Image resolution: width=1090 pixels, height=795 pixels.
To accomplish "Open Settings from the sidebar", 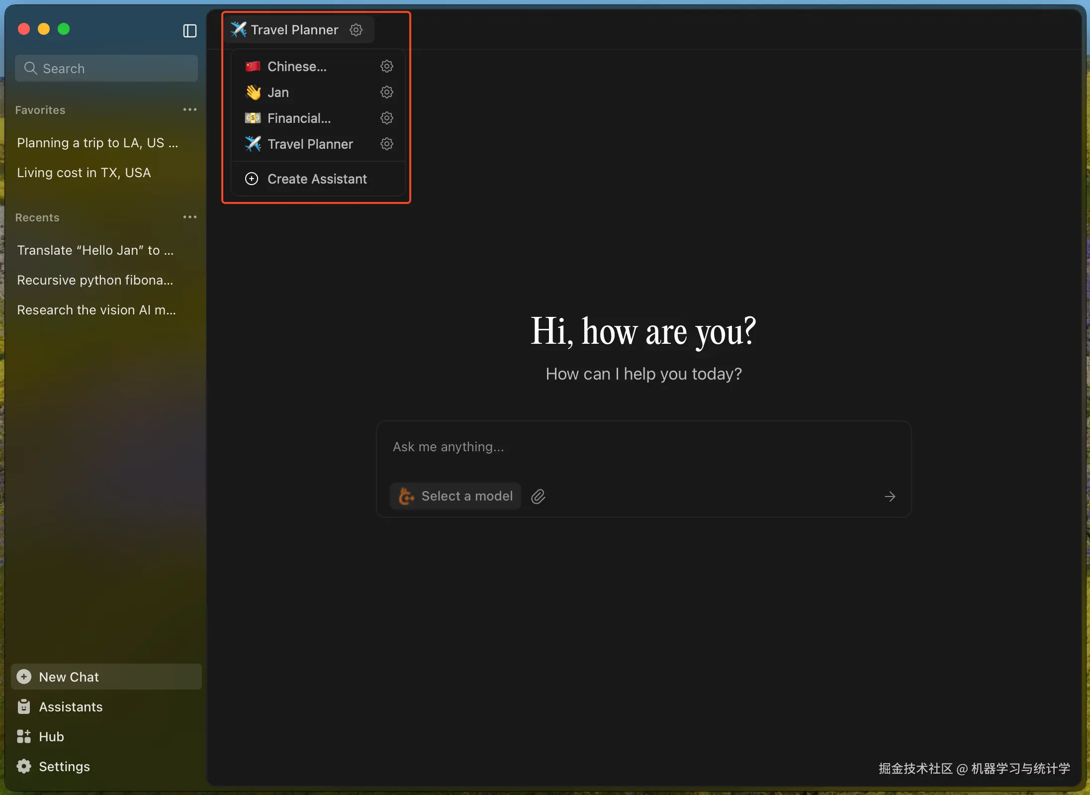I will pos(64,766).
